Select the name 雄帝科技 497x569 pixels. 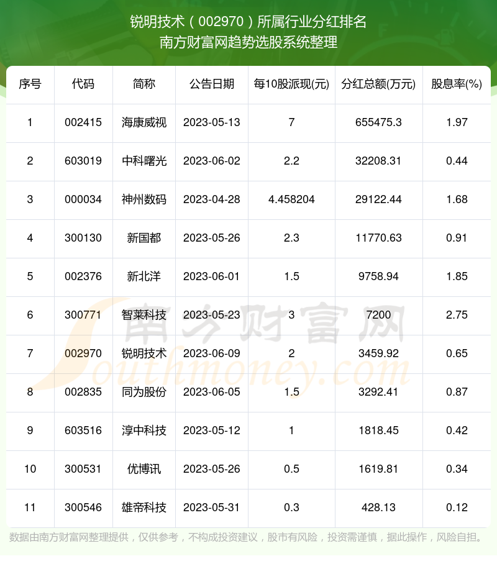coord(144,507)
